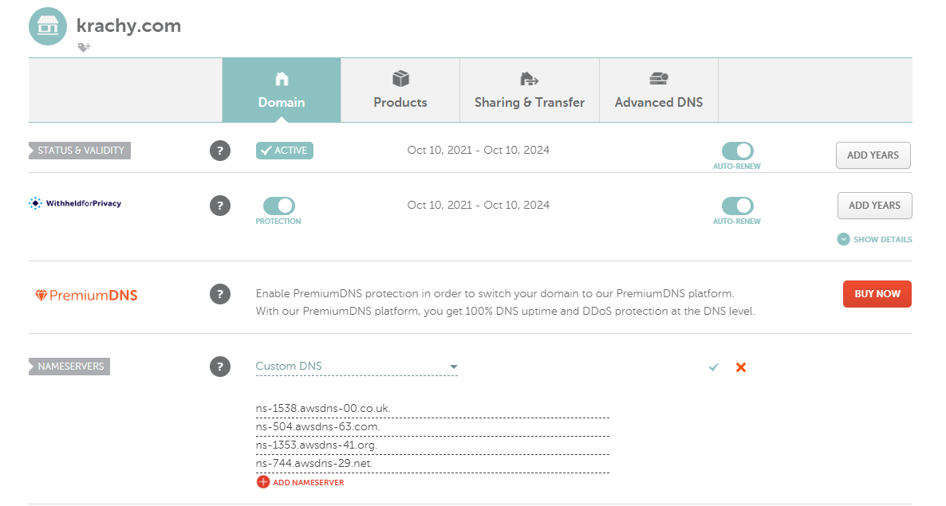Click Add Nameserver link
The image size is (946, 506).
(301, 482)
